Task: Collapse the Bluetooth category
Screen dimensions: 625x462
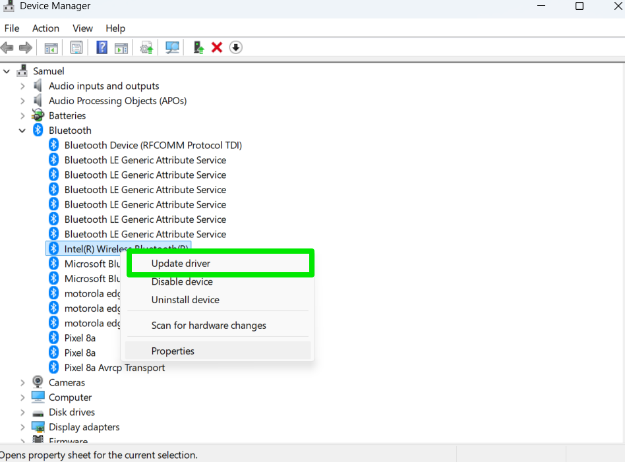Action: tap(22, 130)
